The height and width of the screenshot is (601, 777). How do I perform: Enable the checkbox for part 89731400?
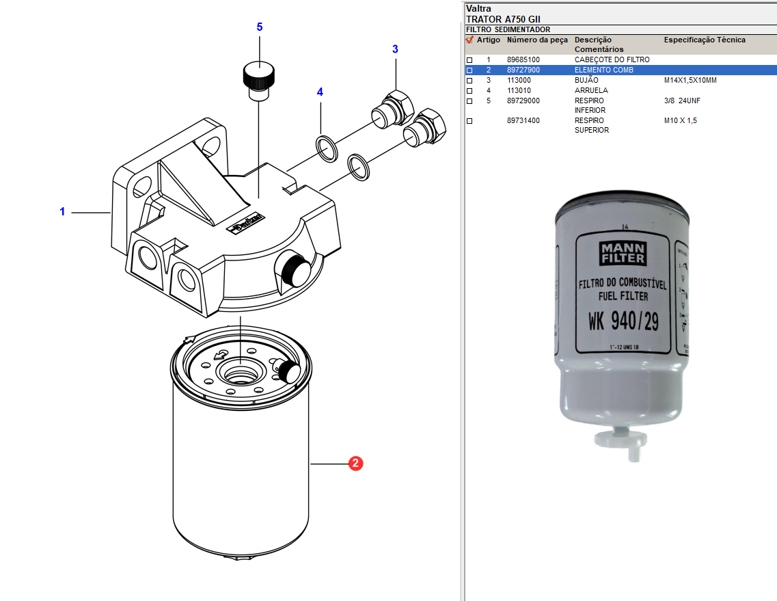(469, 121)
